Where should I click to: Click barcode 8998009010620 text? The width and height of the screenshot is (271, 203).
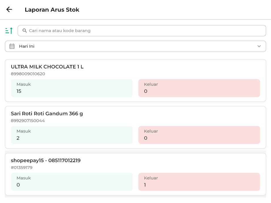[28, 74]
